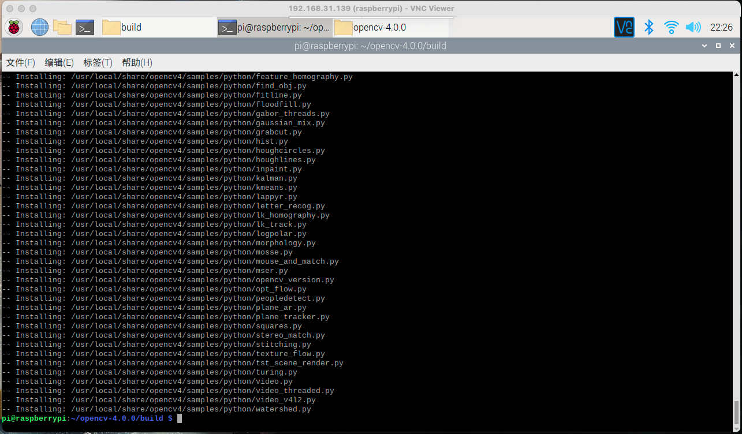This screenshot has height=434, width=742.
Task: Click the line installing video_threaded.py
Action: click(x=168, y=391)
